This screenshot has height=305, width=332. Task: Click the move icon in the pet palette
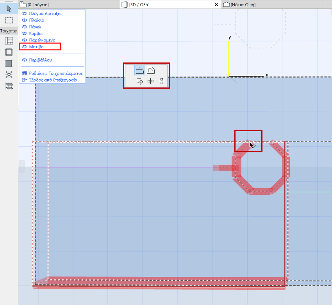(140, 80)
